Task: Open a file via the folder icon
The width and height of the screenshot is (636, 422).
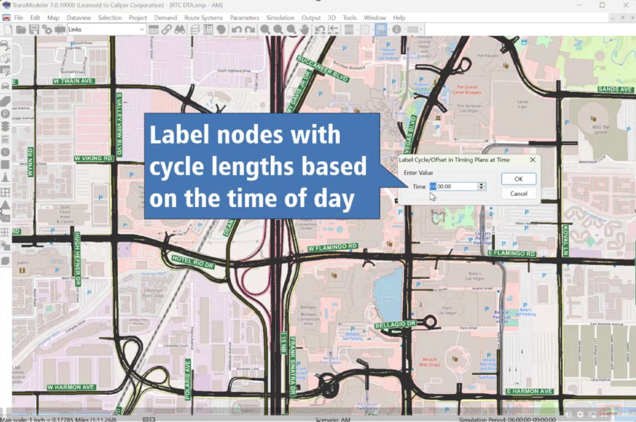Action: (x=21, y=30)
